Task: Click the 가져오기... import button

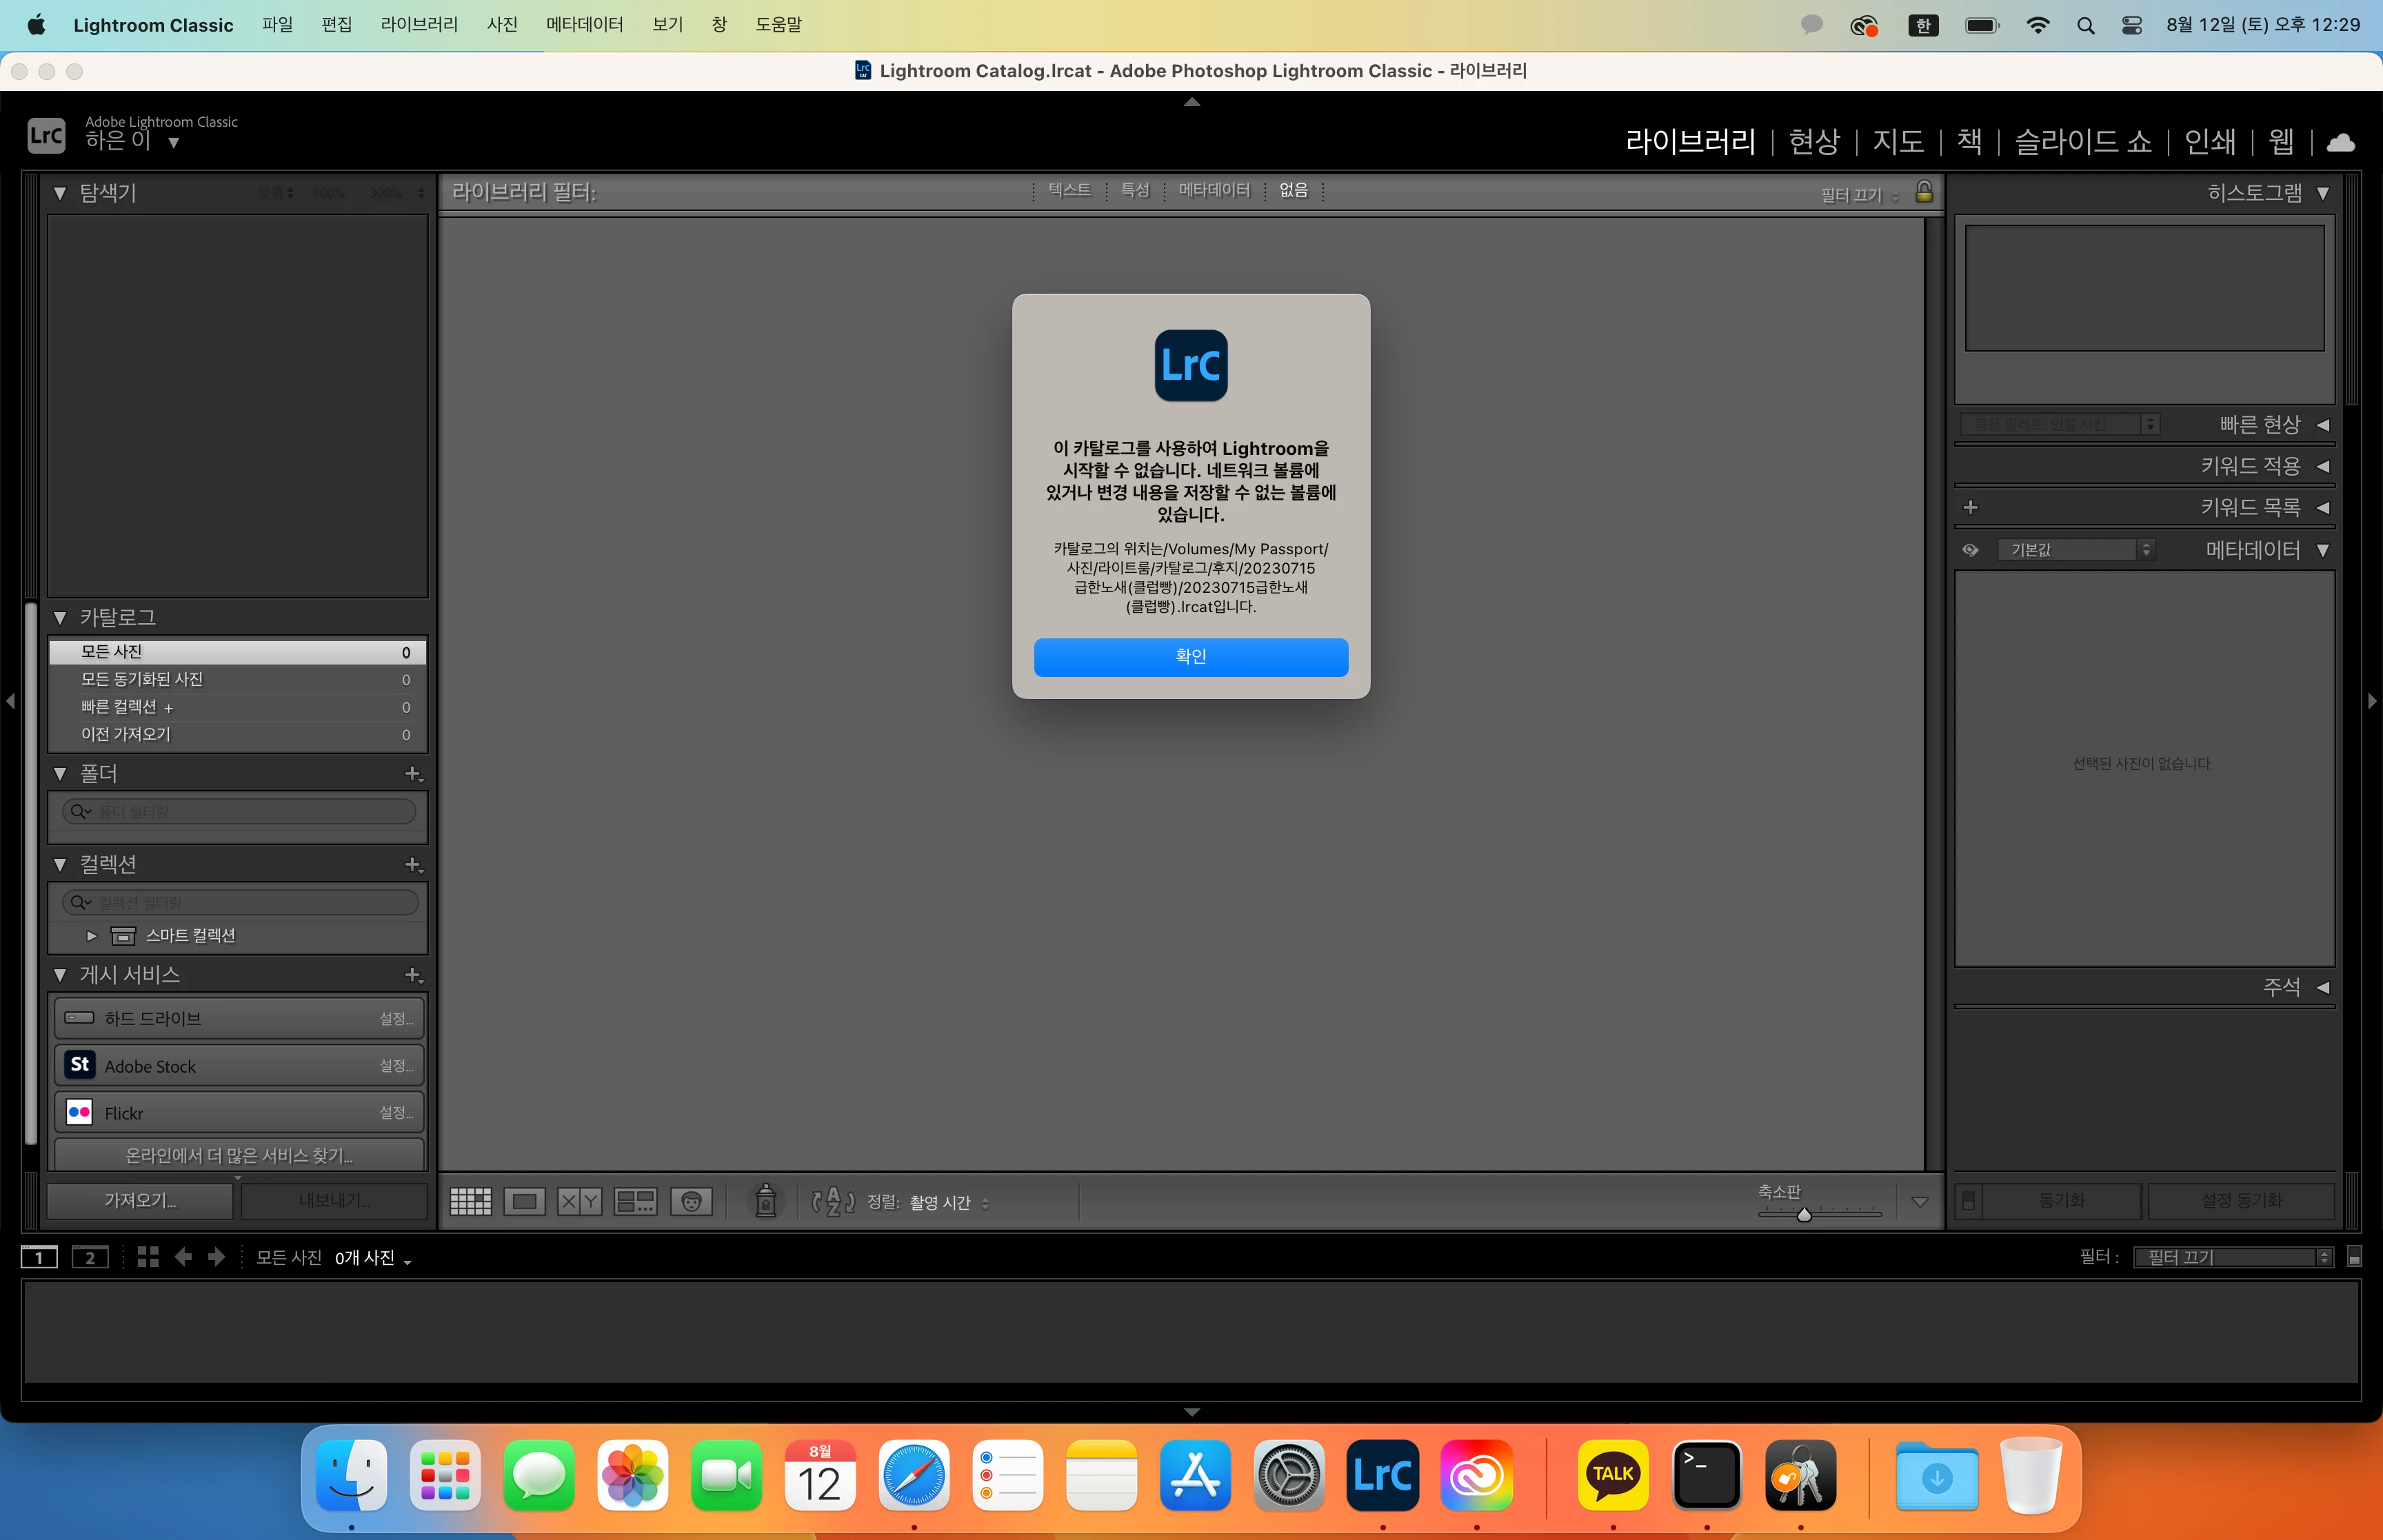Action: click(140, 1200)
